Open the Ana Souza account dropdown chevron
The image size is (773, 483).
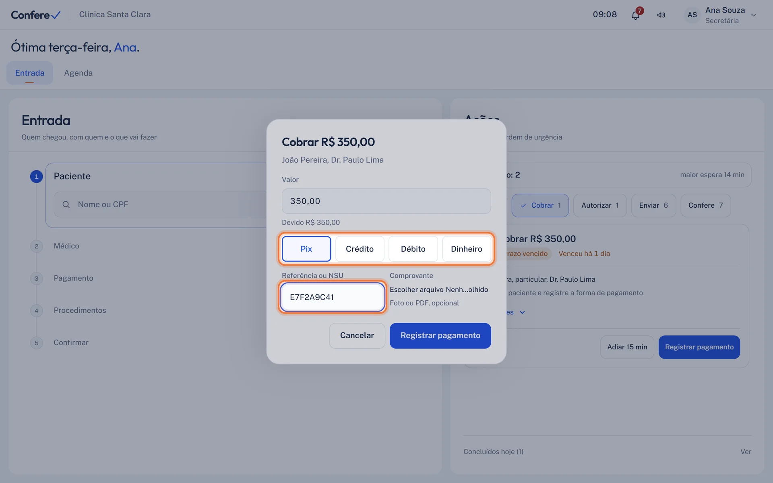pos(754,15)
